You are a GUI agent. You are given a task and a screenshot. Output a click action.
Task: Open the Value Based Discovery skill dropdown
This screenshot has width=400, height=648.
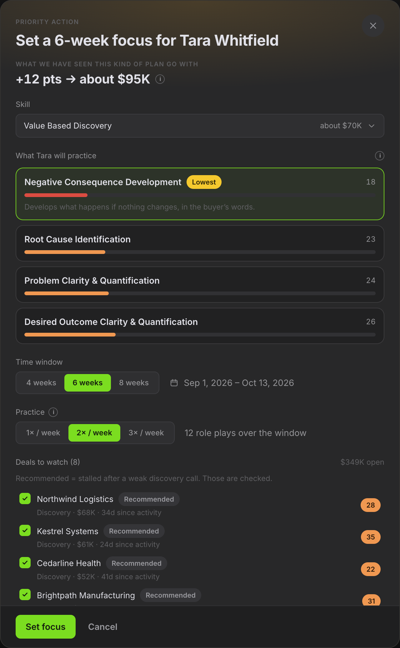click(x=200, y=126)
